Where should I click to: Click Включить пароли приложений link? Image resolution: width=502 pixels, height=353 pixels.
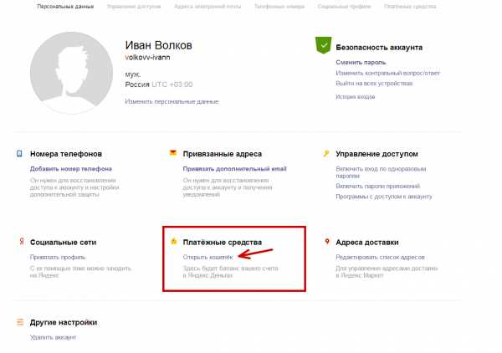click(x=378, y=186)
